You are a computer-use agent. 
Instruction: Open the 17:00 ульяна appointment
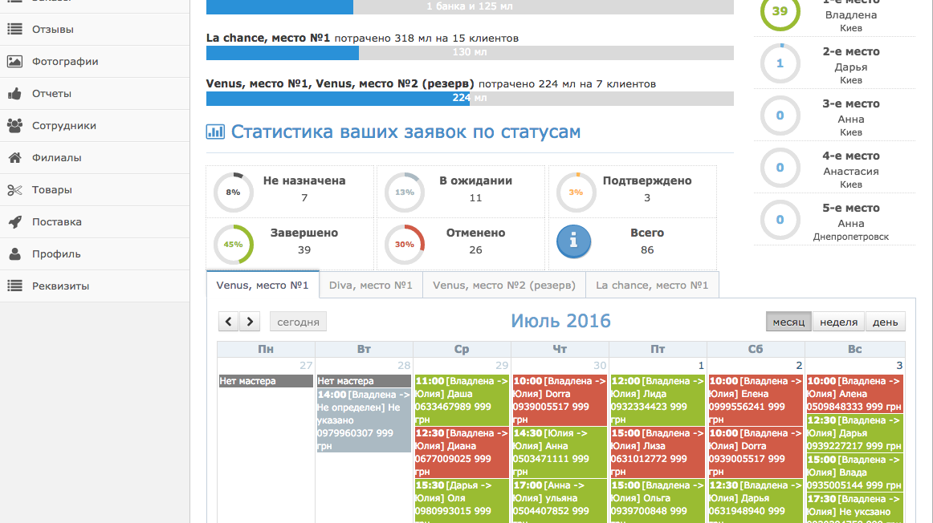pos(560,501)
